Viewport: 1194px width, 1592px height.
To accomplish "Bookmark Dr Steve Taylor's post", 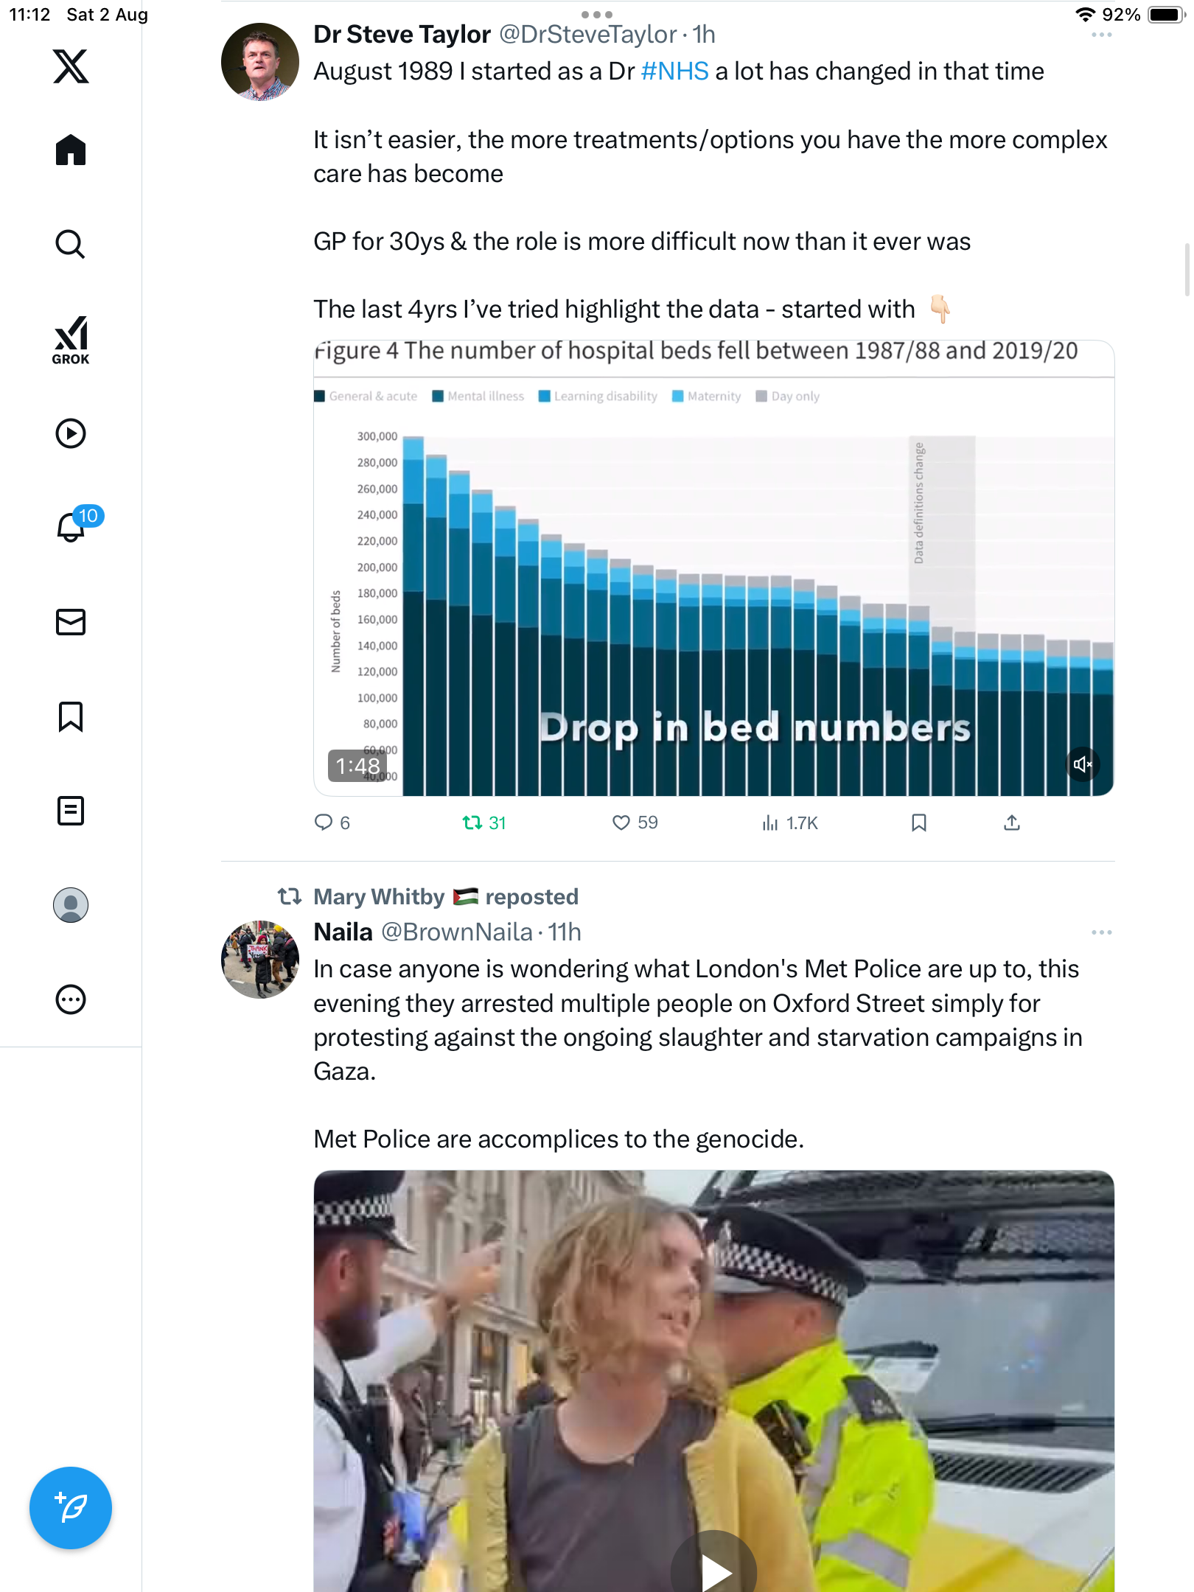I will (x=918, y=823).
